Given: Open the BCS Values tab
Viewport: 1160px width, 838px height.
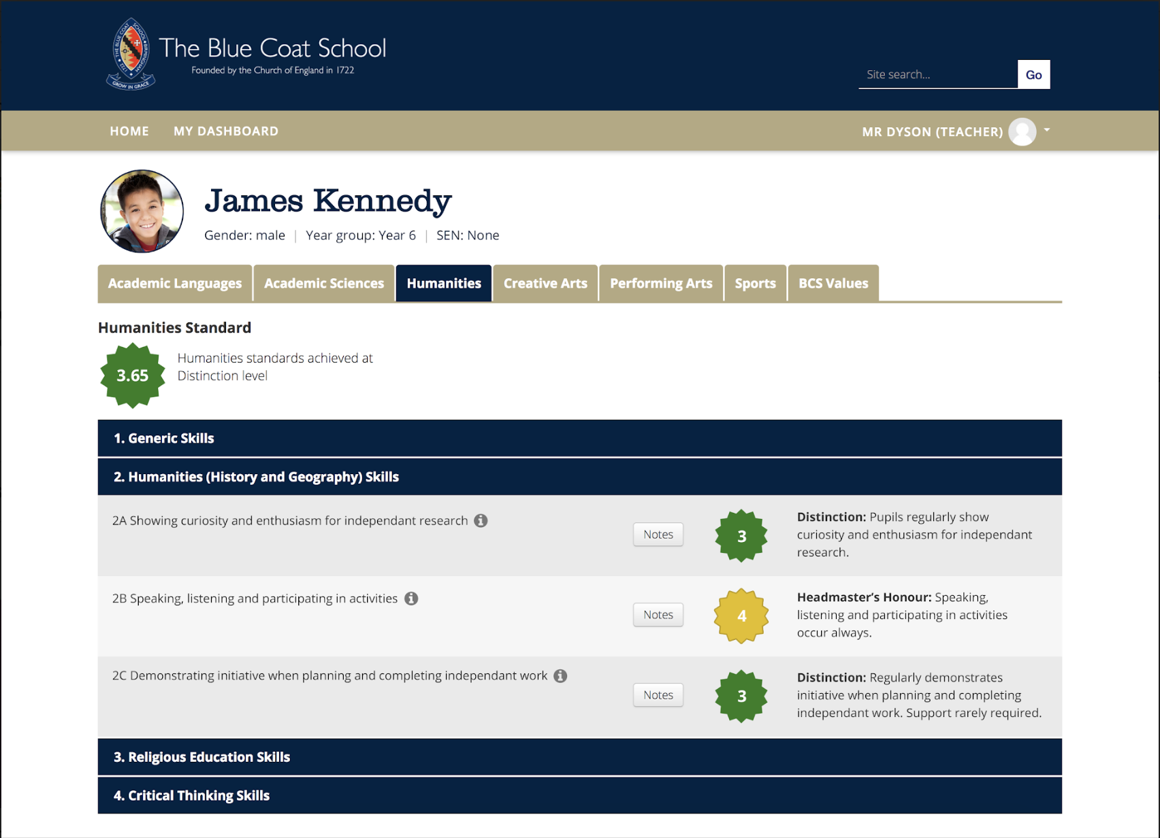Looking at the screenshot, I should tap(833, 283).
